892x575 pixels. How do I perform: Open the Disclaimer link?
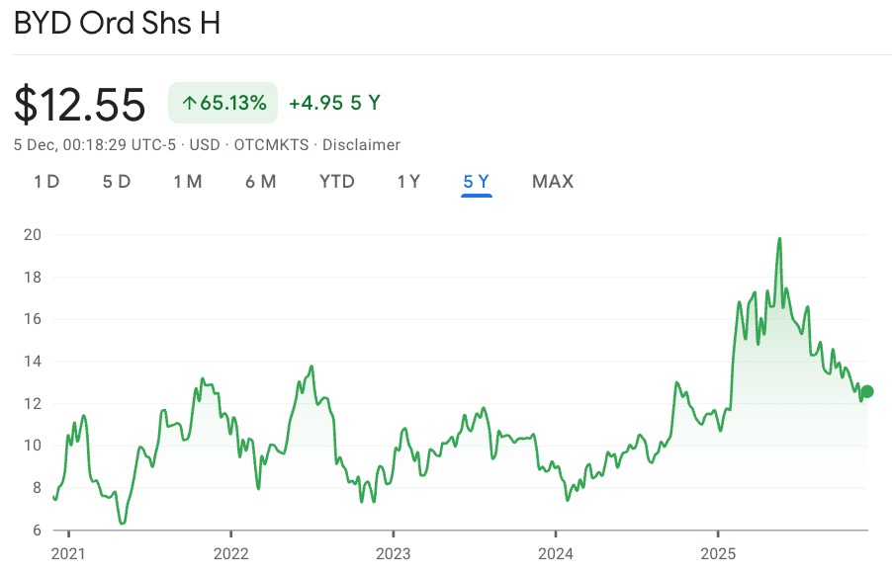[361, 144]
